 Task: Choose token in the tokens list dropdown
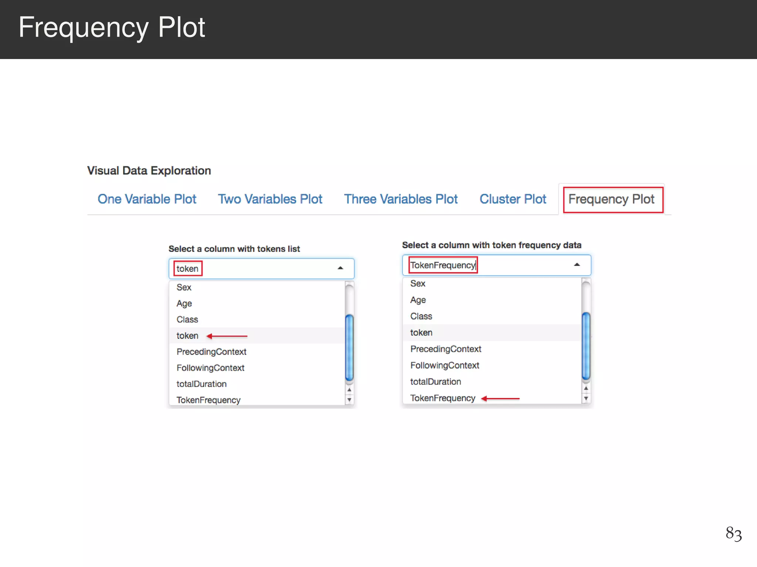tap(187, 336)
